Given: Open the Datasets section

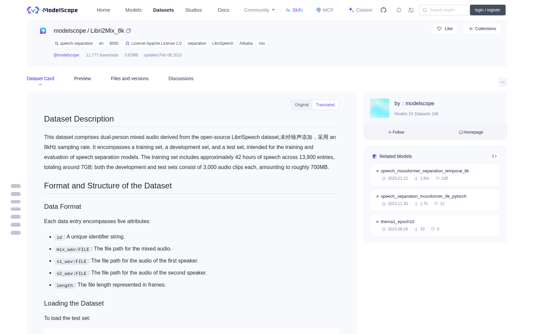Looking at the screenshot, I should pos(164,10).
